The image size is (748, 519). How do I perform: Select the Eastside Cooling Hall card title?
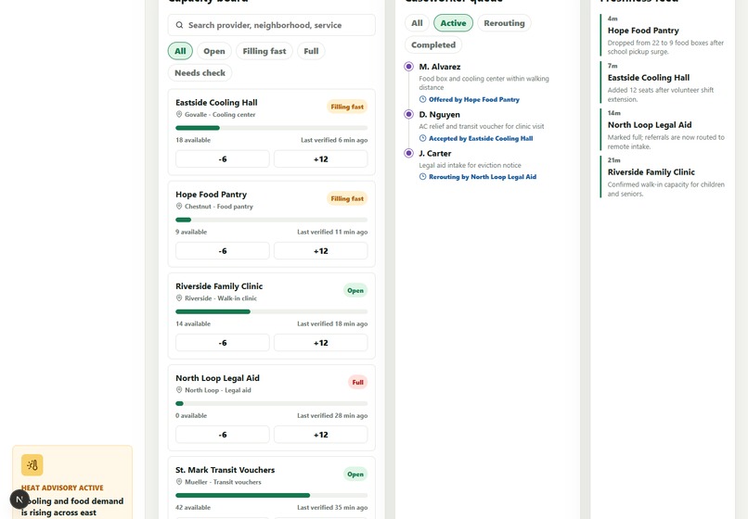(216, 103)
